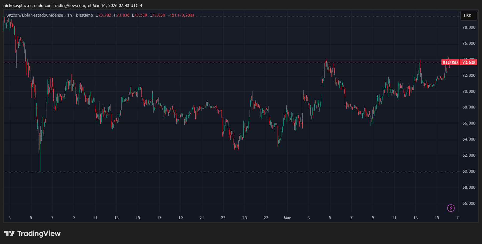Image resolution: width=482 pixels, height=244 pixels.
Task: Click the Mar month label on time axis
Action: click(287, 218)
